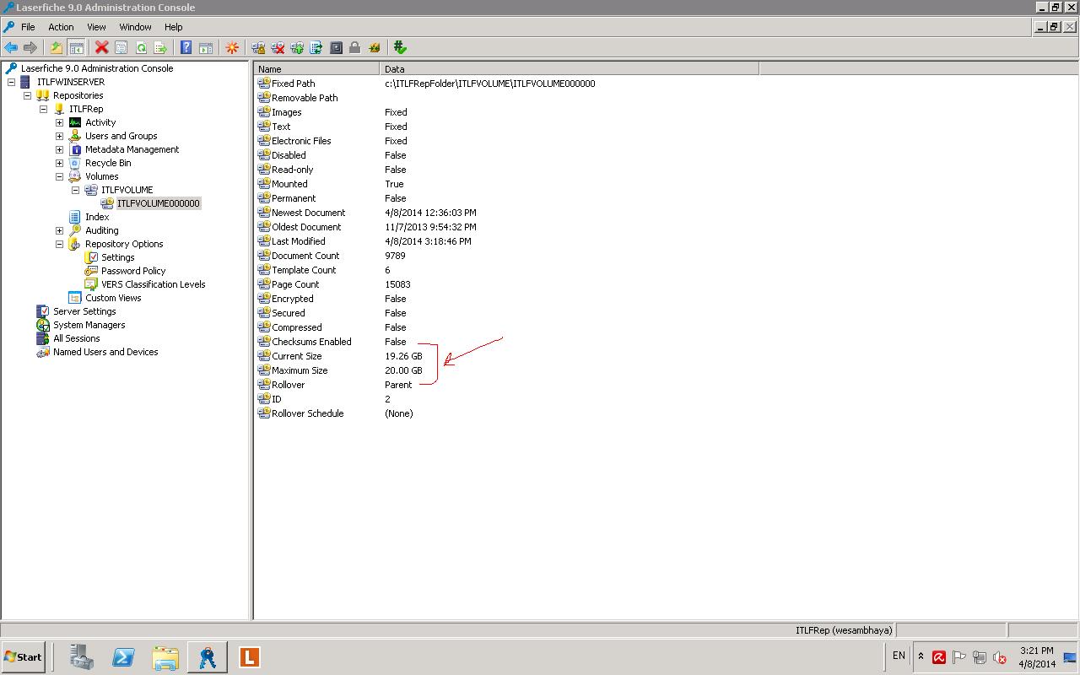Open the Action menu

coord(61,27)
